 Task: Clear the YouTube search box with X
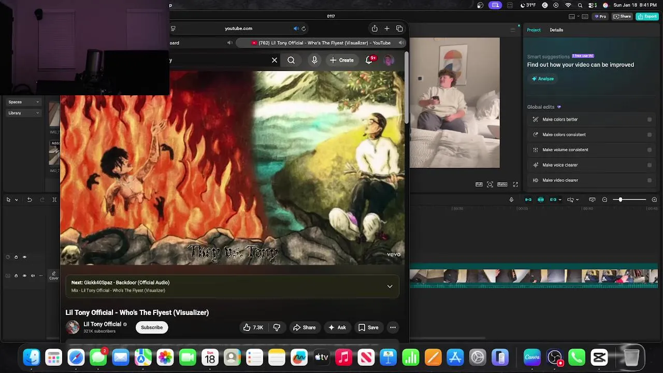[x=275, y=60]
